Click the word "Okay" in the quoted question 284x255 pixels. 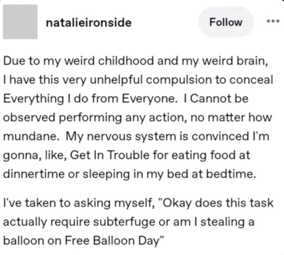click(x=177, y=203)
